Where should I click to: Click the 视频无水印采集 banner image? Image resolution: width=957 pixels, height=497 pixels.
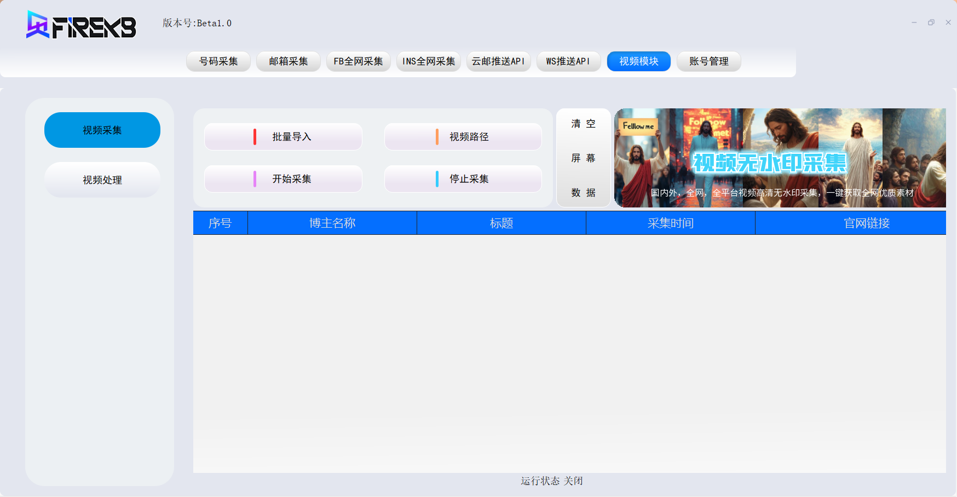pyautogui.click(x=780, y=158)
